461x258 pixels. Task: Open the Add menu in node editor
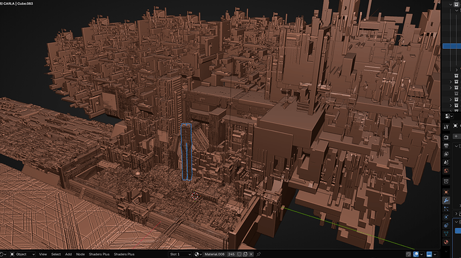[68, 254]
